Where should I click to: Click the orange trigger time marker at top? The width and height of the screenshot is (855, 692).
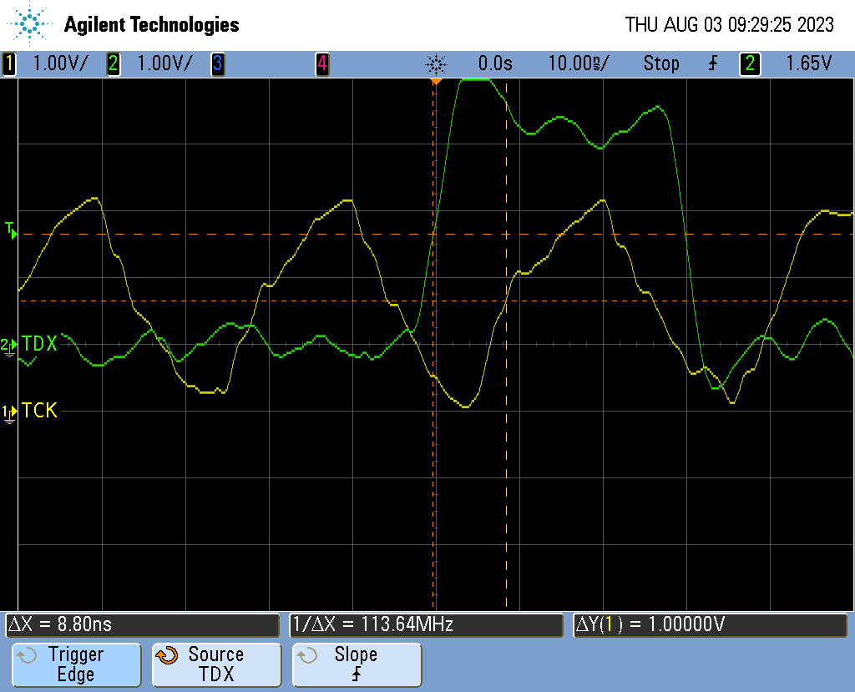pos(435,82)
